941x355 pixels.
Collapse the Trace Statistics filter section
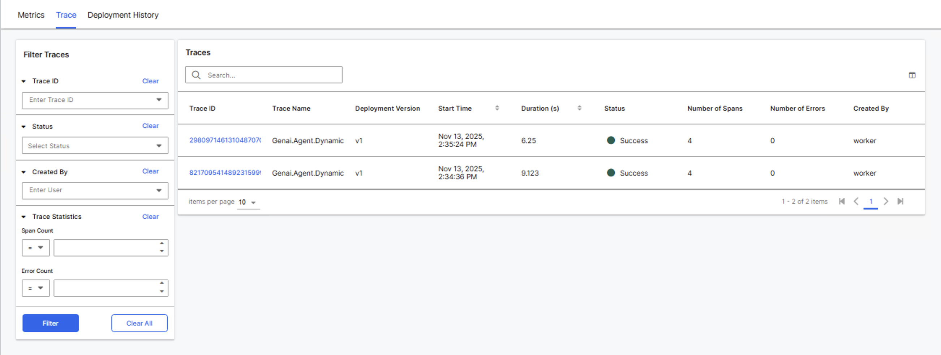pyautogui.click(x=24, y=217)
